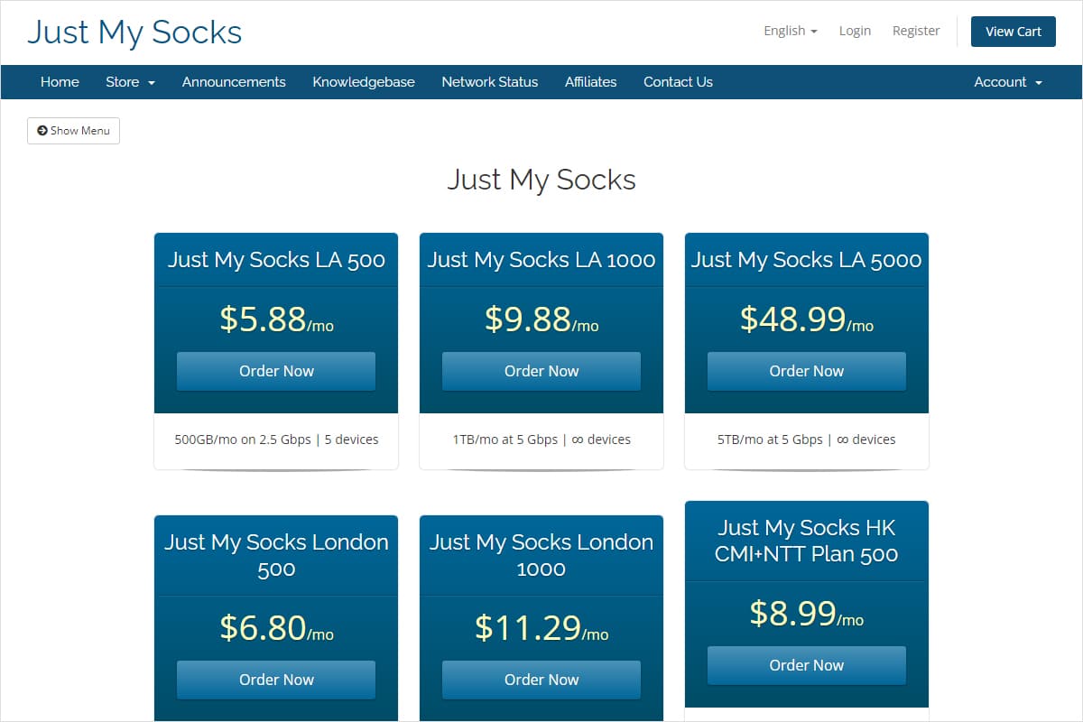Order the London 1000 plan
Image resolution: width=1083 pixels, height=722 pixels.
point(541,680)
